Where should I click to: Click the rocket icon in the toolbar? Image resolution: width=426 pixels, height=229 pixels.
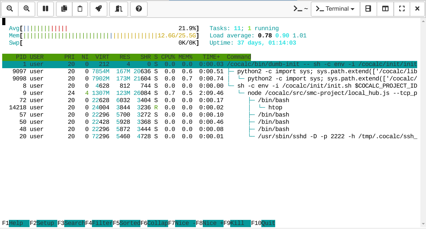(x=99, y=9)
